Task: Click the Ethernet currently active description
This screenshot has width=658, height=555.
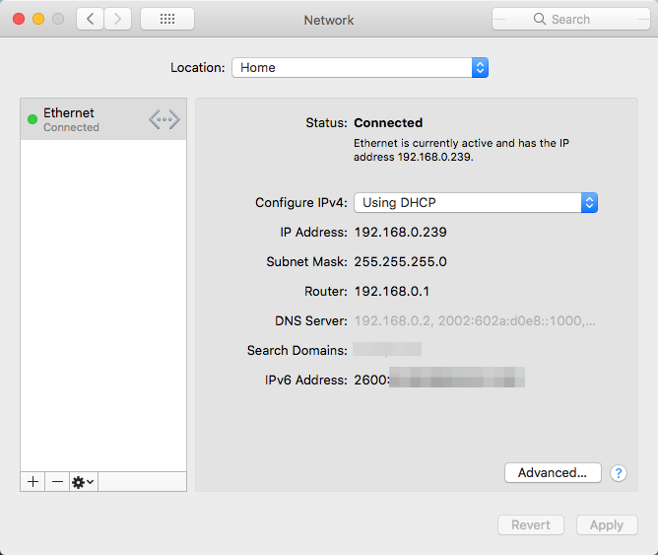Action: tap(461, 150)
